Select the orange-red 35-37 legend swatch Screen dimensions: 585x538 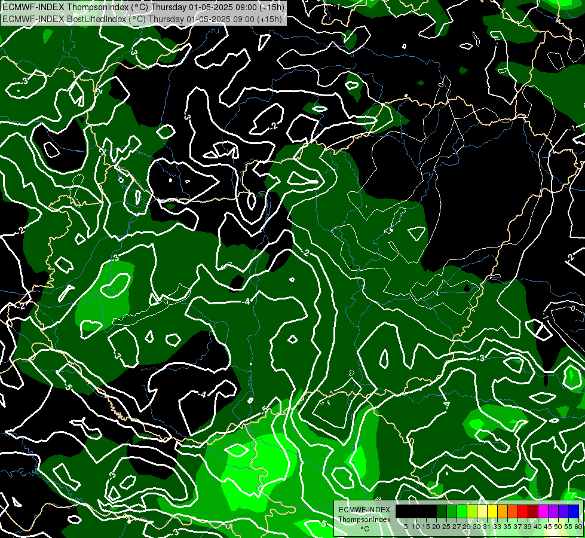(513, 512)
